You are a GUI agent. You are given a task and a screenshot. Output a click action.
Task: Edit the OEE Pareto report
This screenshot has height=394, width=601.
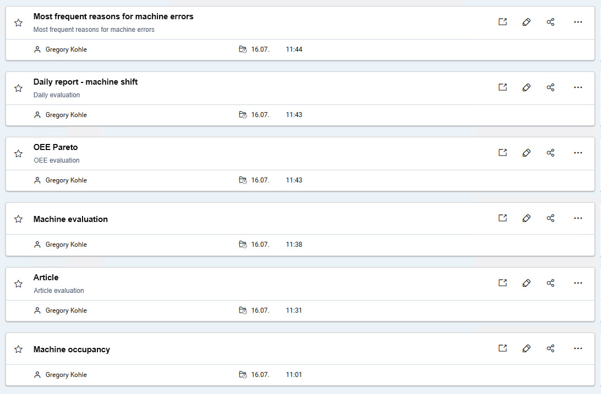pyautogui.click(x=526, y=153)
